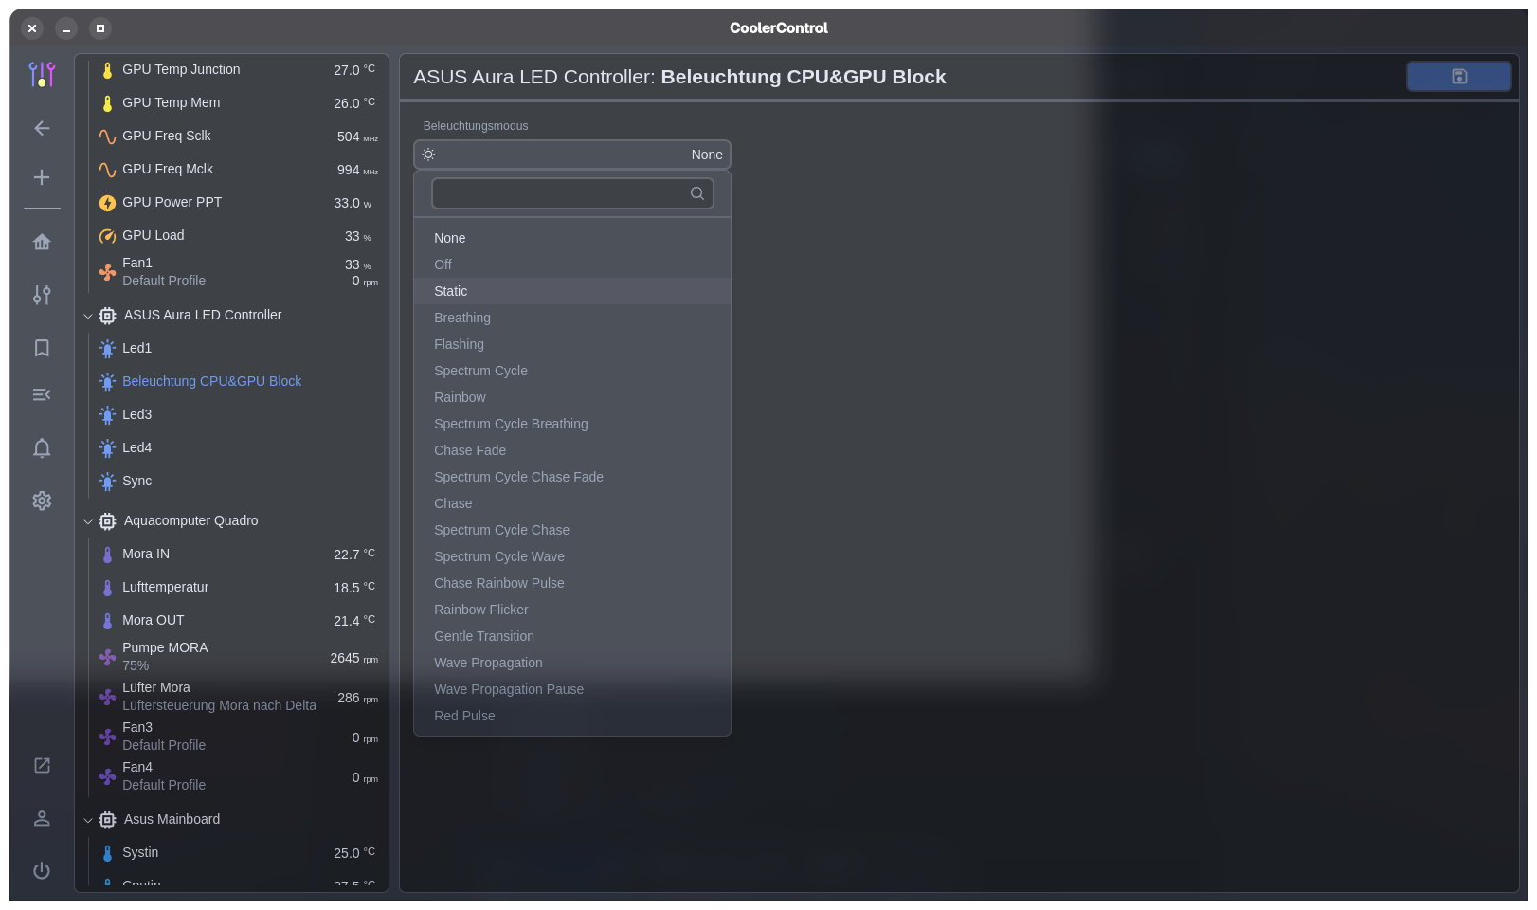
Task: Open the user account icon
Action: click(42, 818)
